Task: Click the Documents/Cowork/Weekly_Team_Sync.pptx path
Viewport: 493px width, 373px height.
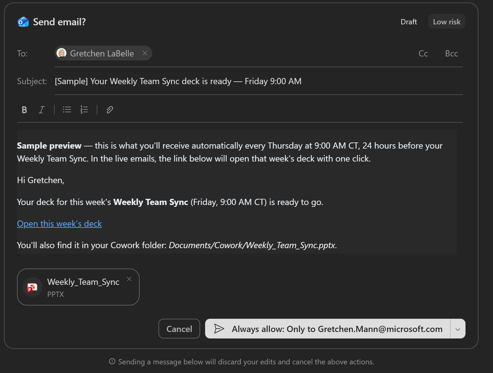Action: (x=252, y=245)
